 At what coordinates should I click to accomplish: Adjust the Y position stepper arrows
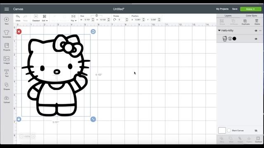click(159, 20)
